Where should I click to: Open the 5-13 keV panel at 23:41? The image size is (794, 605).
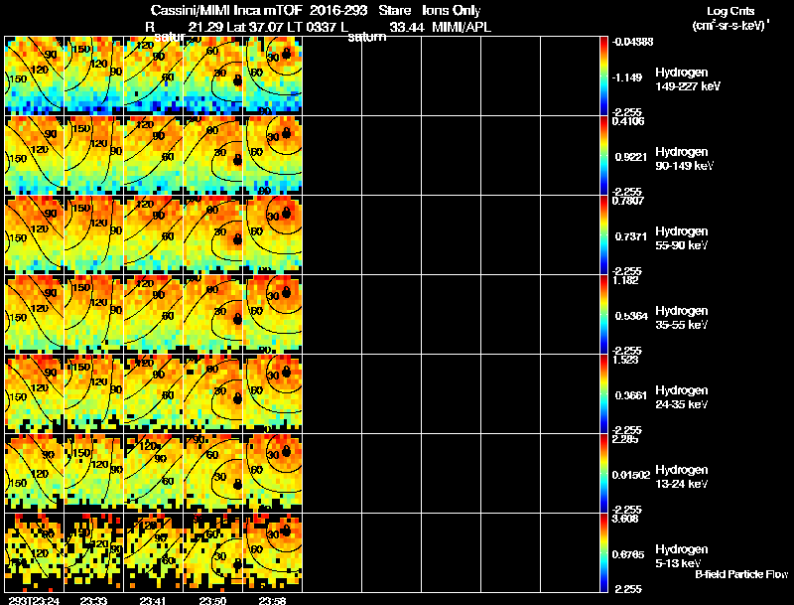(154, 552)
